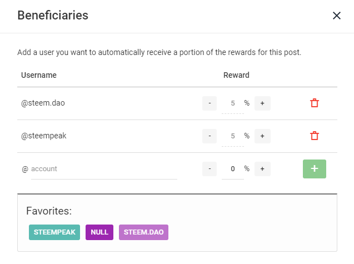This screenshot has width=354, height=264.
Task: Delete the @steem.dao beneficiary row
Action: [x=315, y=103]
